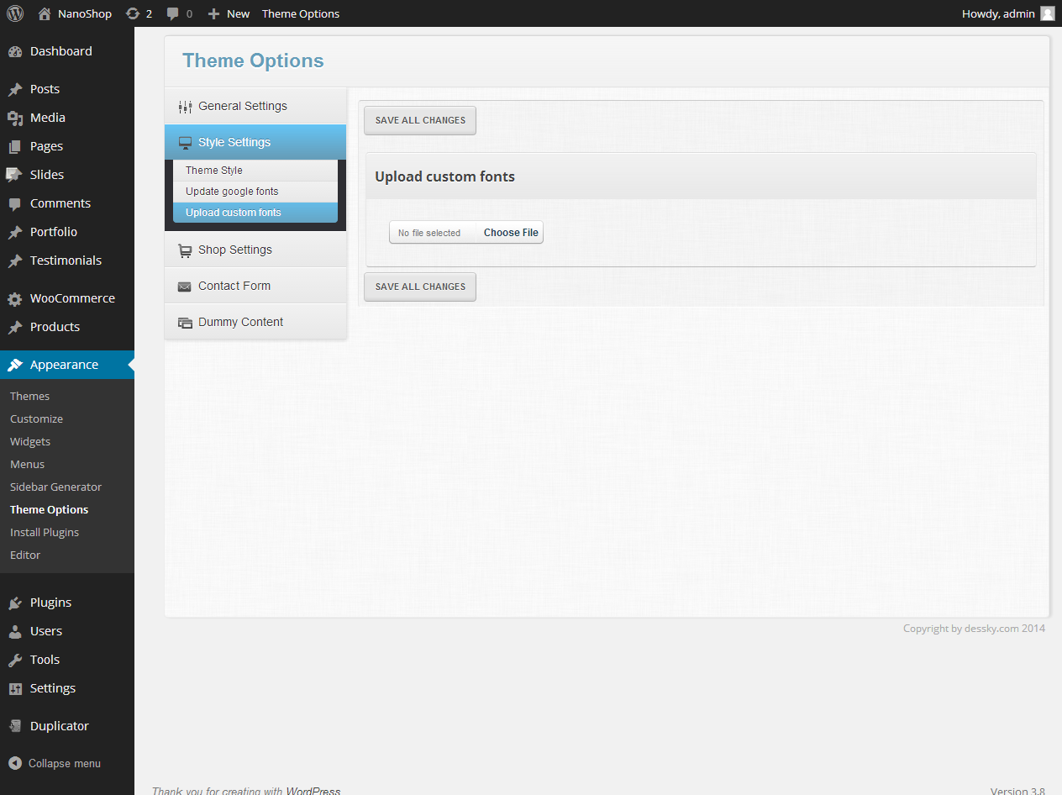Click the comments bubble icon in toolbar

click(173, 13)
